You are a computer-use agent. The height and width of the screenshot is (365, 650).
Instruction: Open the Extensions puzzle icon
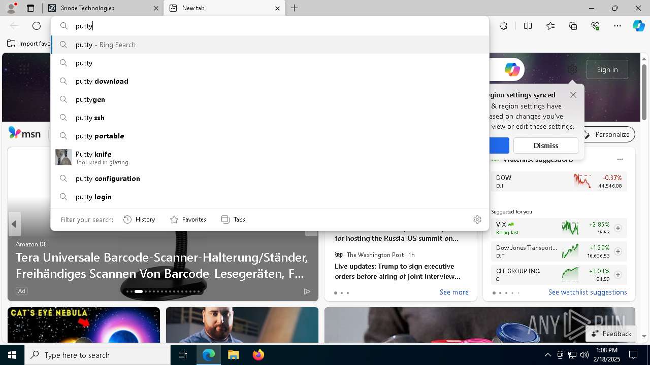503,26
